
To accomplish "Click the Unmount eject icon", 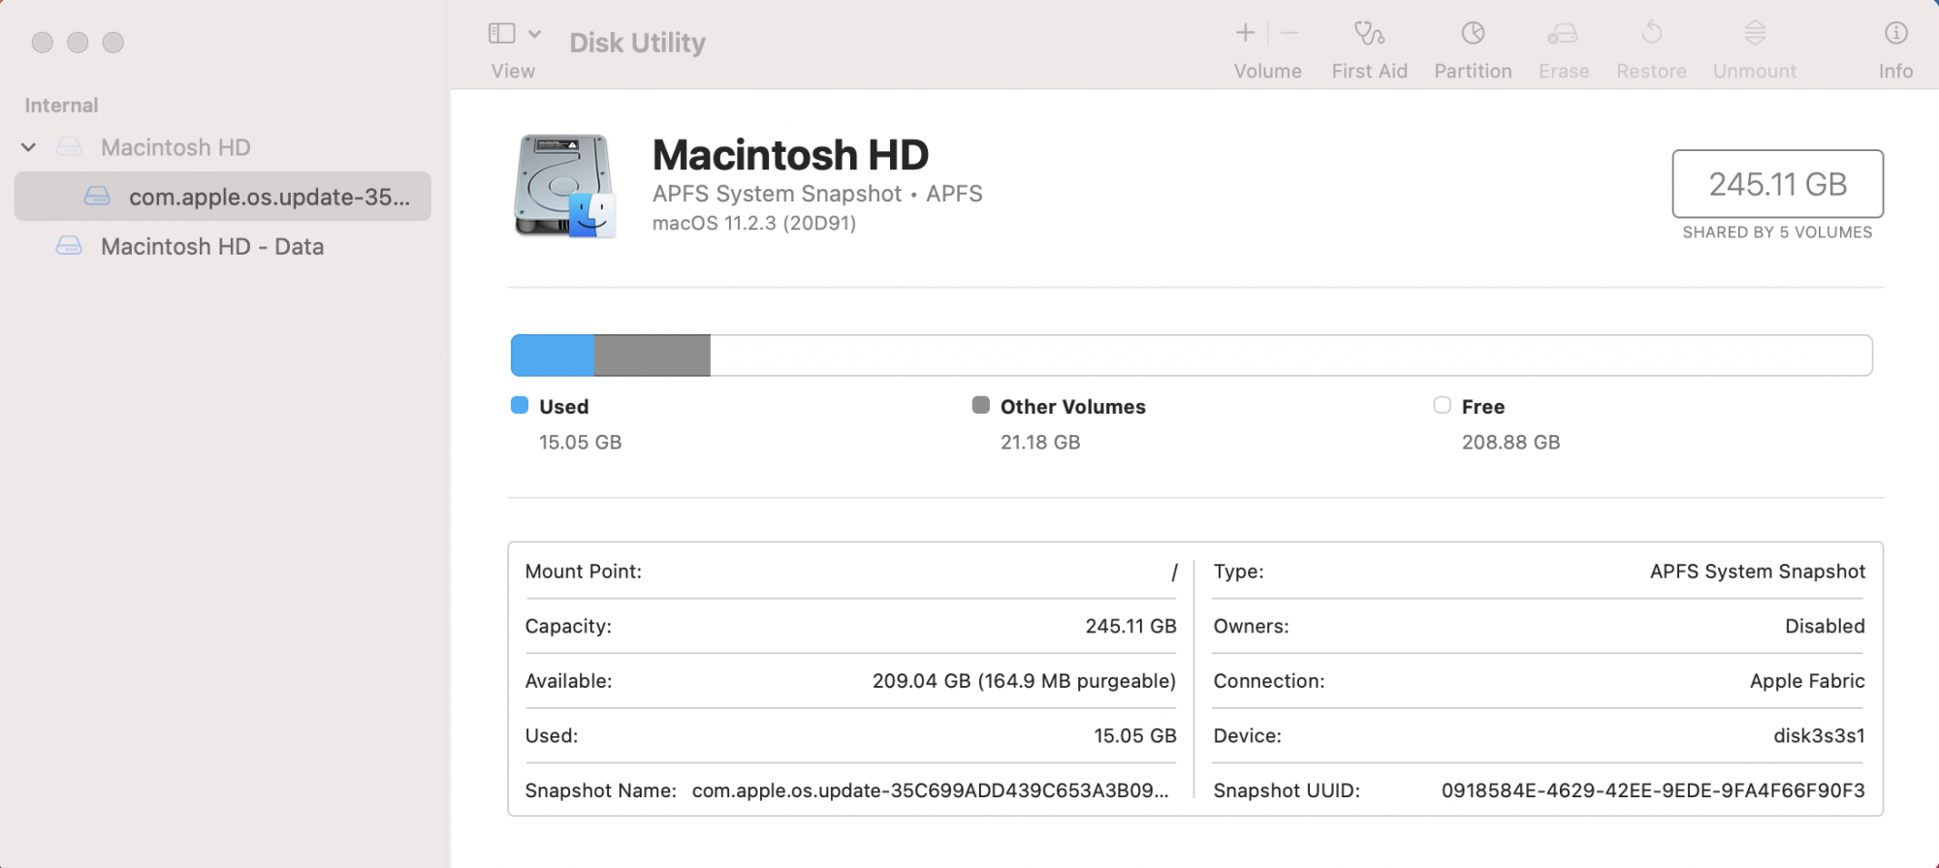I will (x=1755, y=33).
